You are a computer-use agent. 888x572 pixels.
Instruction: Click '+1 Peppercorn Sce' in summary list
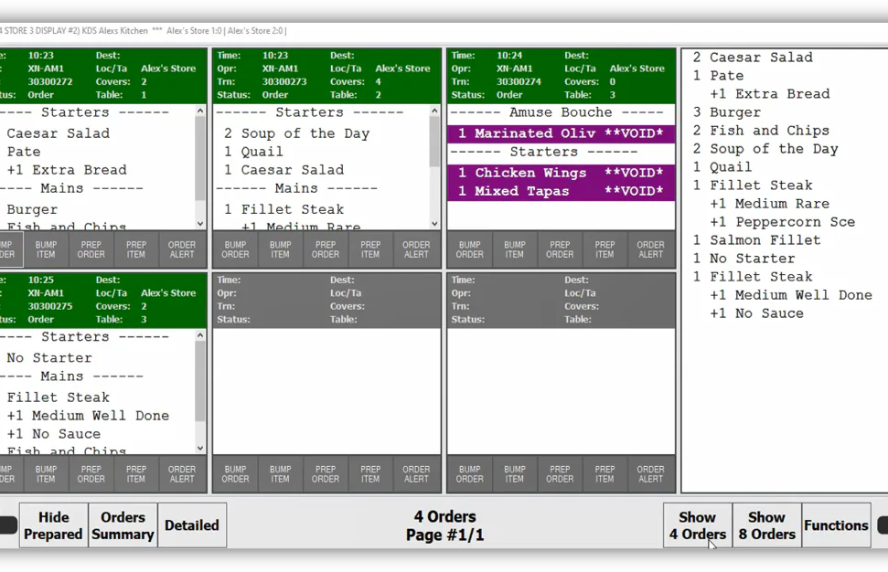(x=783, y=222)
